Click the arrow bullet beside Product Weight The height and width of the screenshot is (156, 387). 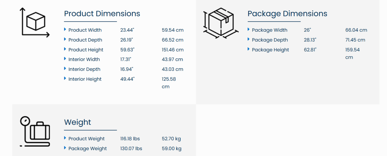65,138
